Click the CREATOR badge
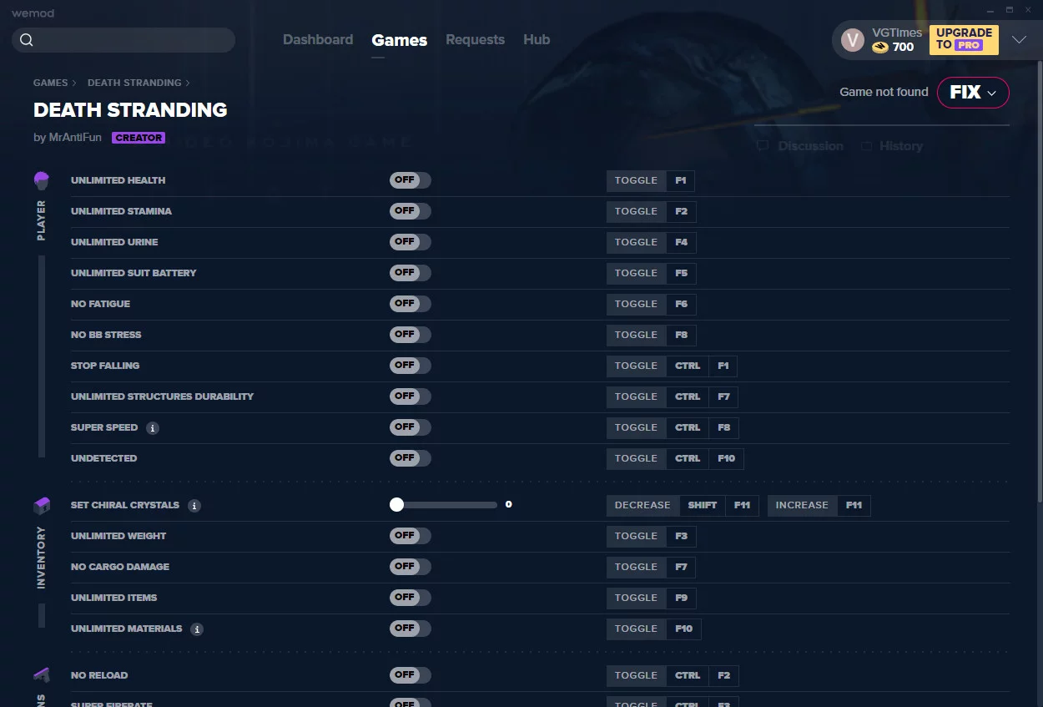The width and height of the screenshot is (1043, 707). (139, 138)
